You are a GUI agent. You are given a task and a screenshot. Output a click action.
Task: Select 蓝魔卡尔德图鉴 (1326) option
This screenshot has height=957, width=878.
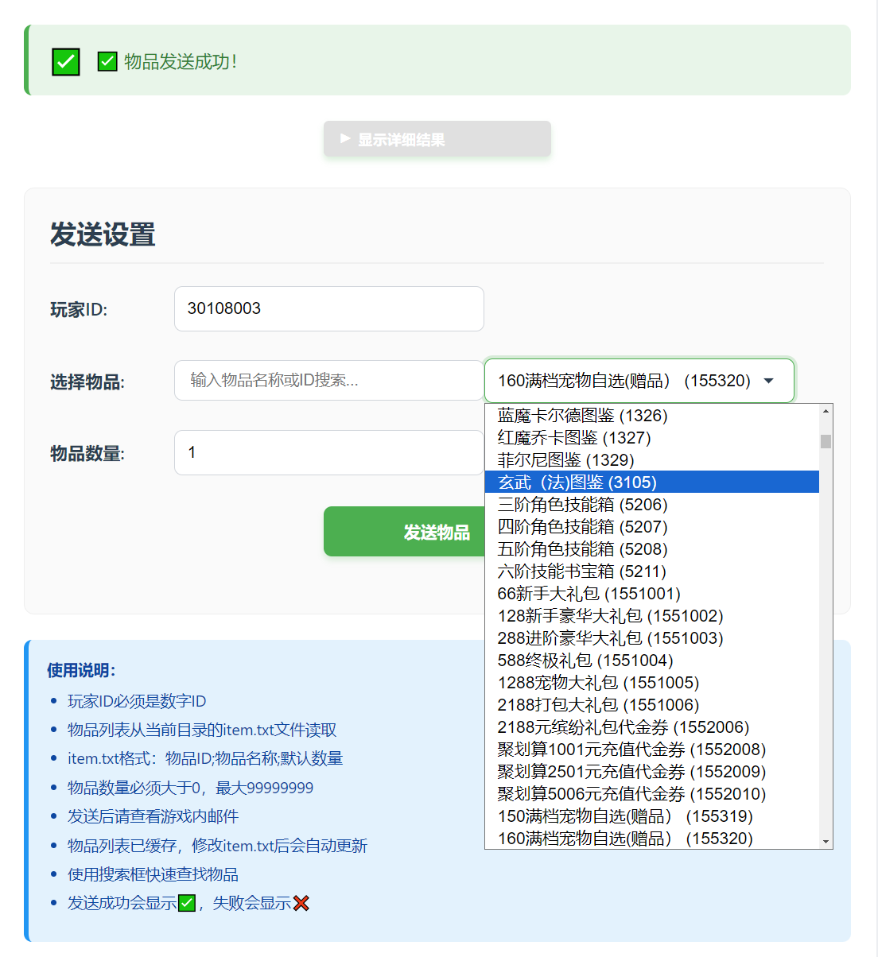click(x=582, y=416)
